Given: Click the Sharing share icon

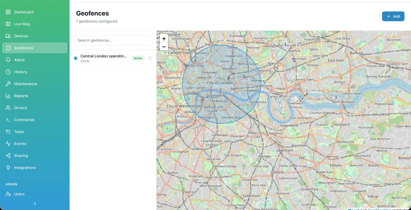Looking at the screenshot, I should pyautogui.click(x=8, y=156).
